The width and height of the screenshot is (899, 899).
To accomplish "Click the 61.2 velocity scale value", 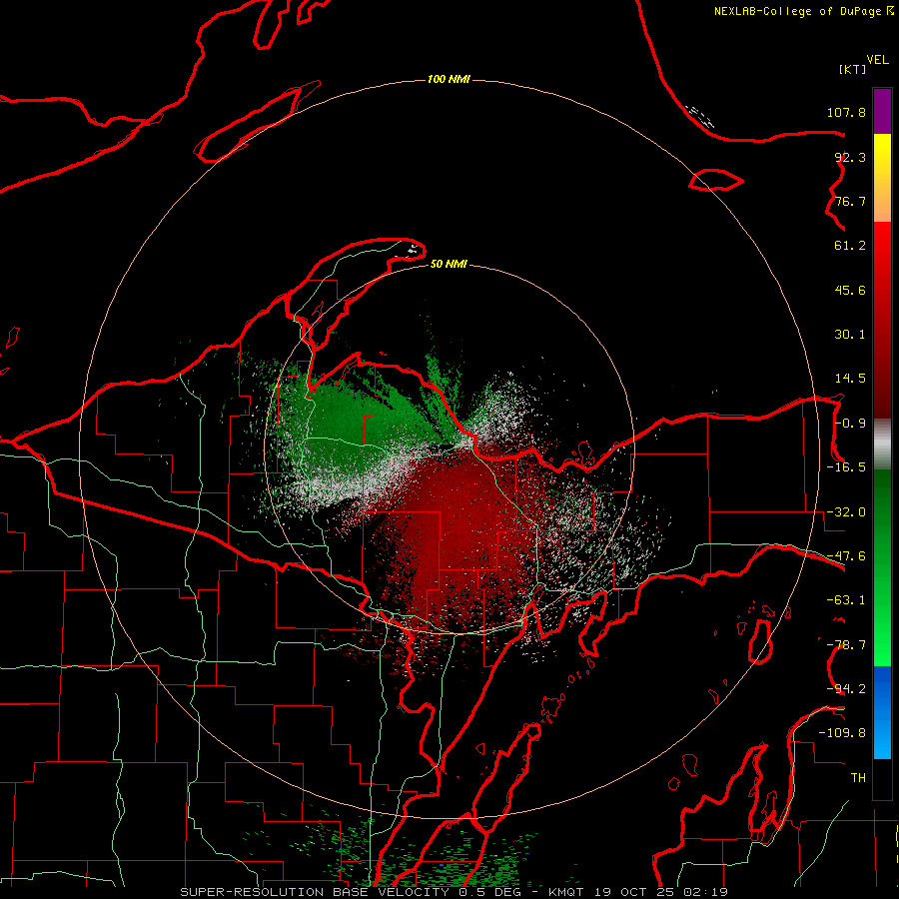I will coord(850,246).
